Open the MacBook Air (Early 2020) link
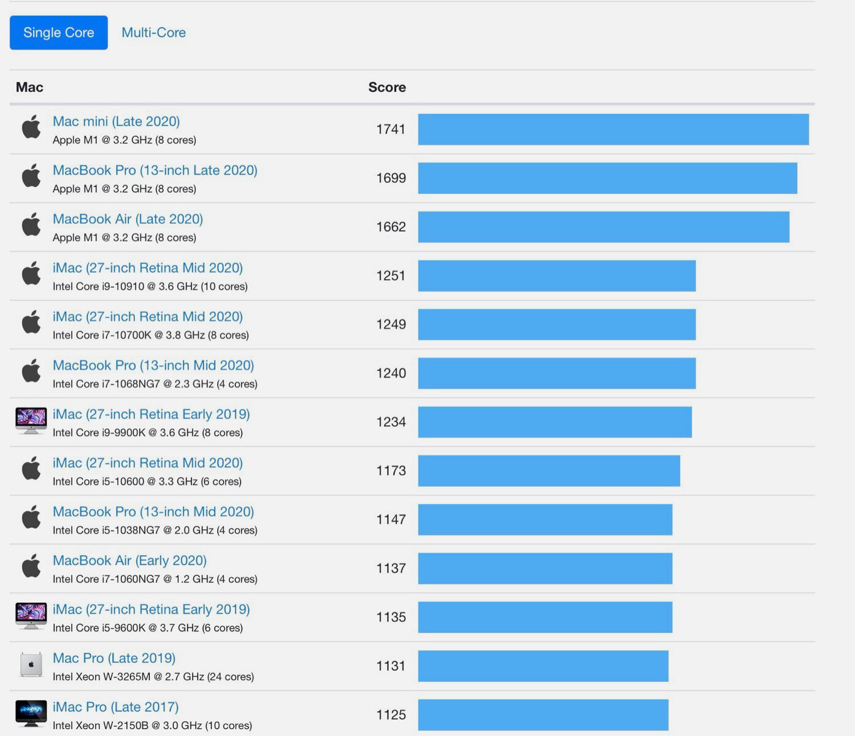855x736 pixels. (130, 561)
